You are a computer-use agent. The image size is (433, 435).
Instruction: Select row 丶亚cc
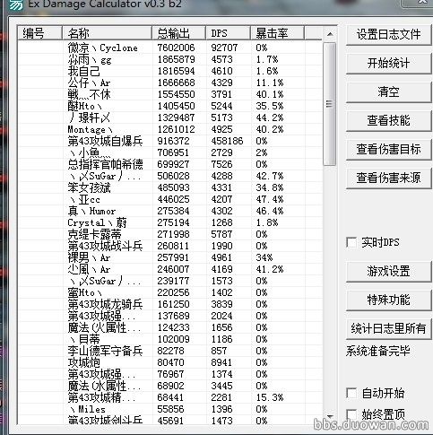pos(170,199)
